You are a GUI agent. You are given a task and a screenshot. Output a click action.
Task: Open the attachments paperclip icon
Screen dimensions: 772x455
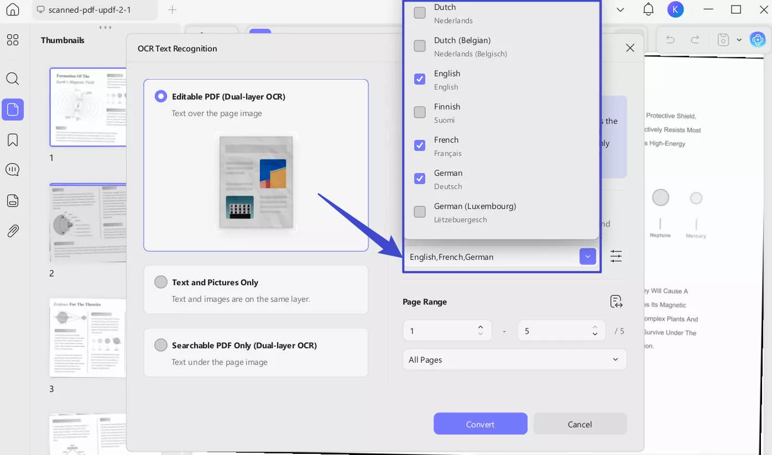tap(13, 231)
